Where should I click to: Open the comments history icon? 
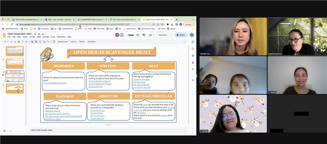coord(144,35)
